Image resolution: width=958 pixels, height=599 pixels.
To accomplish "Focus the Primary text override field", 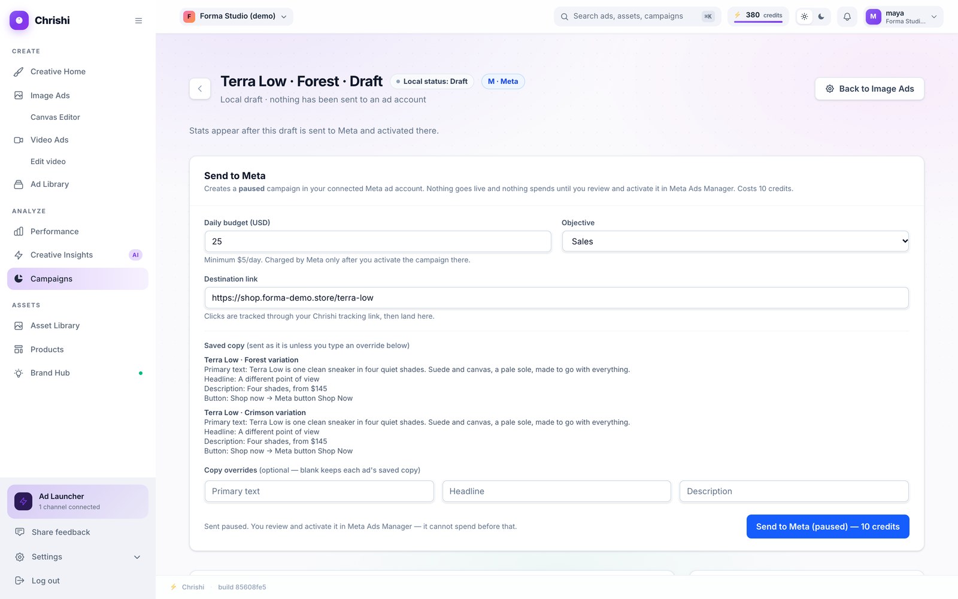I will pos(319,492).
